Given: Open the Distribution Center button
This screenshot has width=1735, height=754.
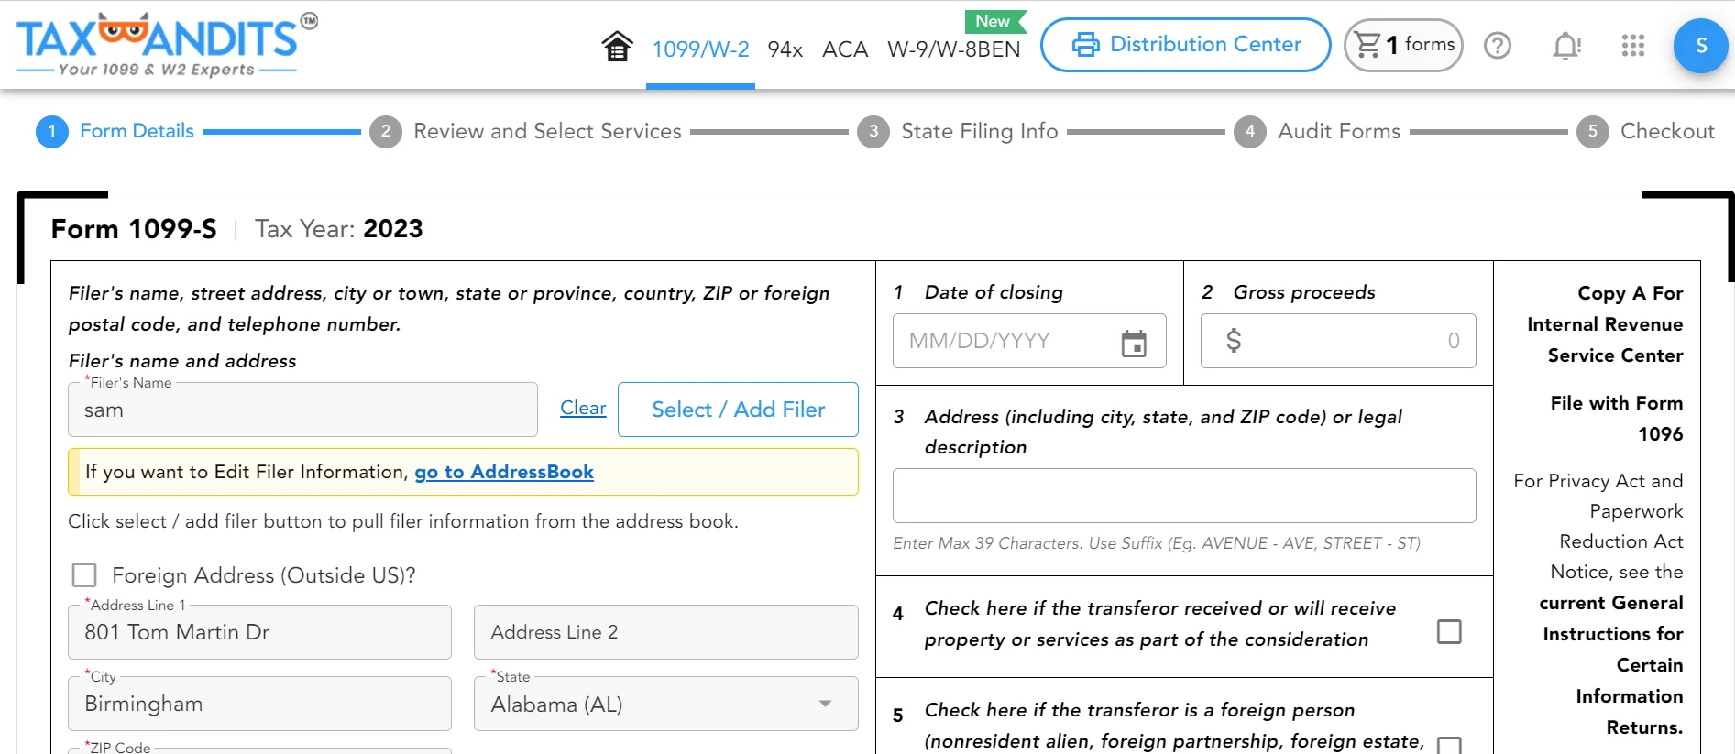Looking at the screenshot, I should (x=1185, y=45).
